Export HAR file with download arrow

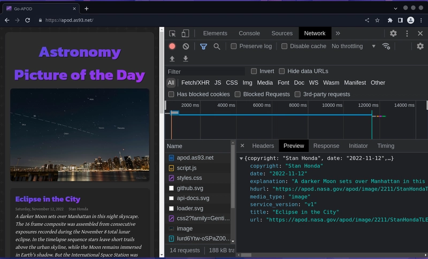pyautogui.click(x=186, y=59)
